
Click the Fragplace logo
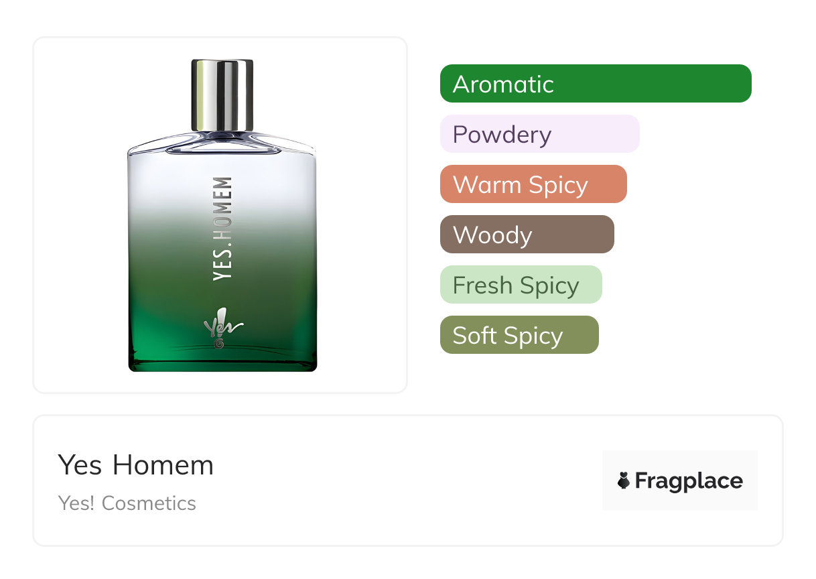click(x=680, y=480)
